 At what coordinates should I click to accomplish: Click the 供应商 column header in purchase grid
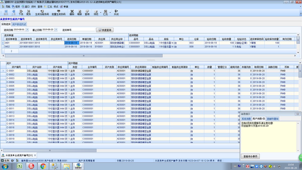[102, 39]
